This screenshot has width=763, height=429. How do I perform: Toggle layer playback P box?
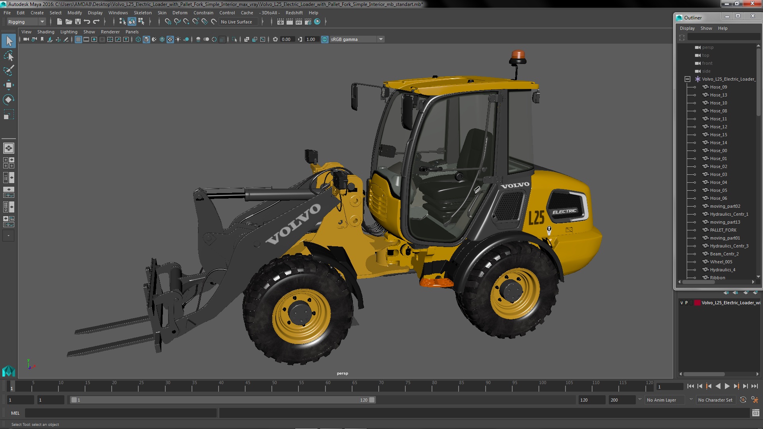pos(686,303)
